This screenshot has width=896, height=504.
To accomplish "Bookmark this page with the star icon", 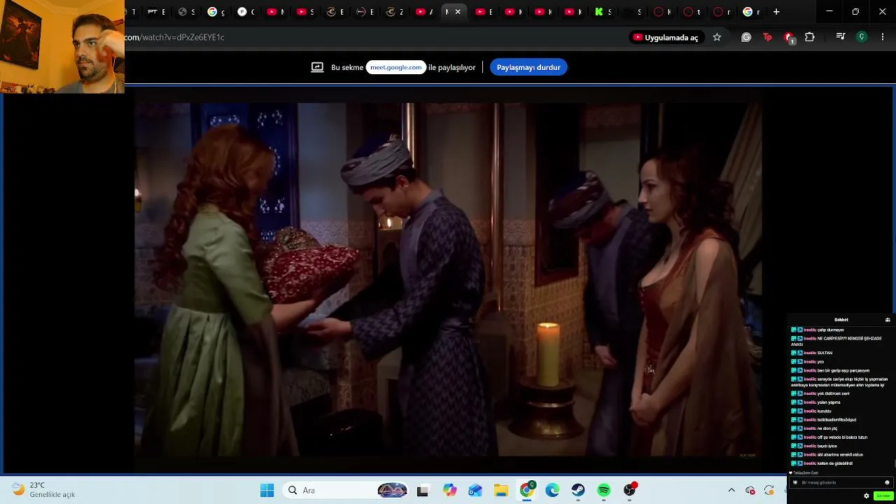I will coord(717,37).
